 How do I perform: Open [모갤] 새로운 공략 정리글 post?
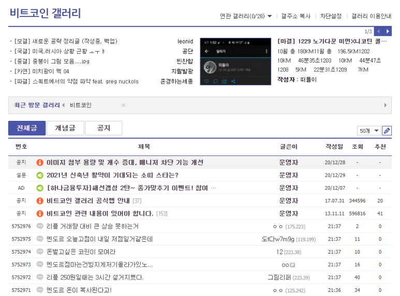66,41
